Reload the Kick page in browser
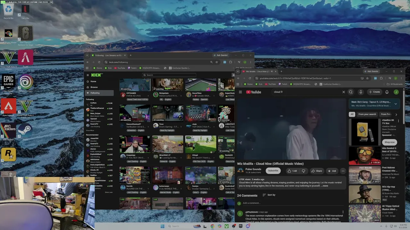 click(x=99, y=62)
